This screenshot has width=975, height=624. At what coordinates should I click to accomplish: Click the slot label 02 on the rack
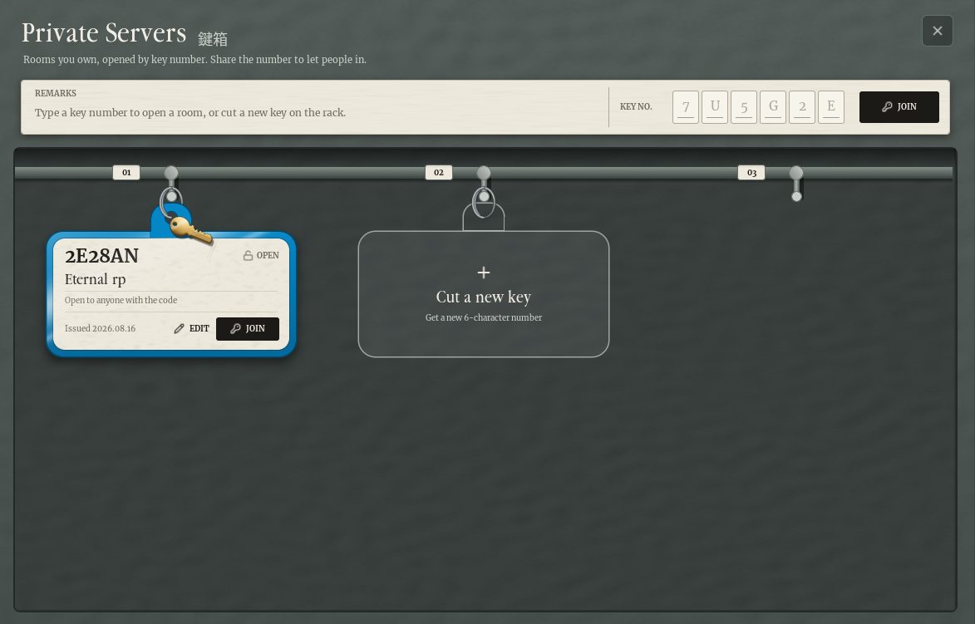coord(439,173)
